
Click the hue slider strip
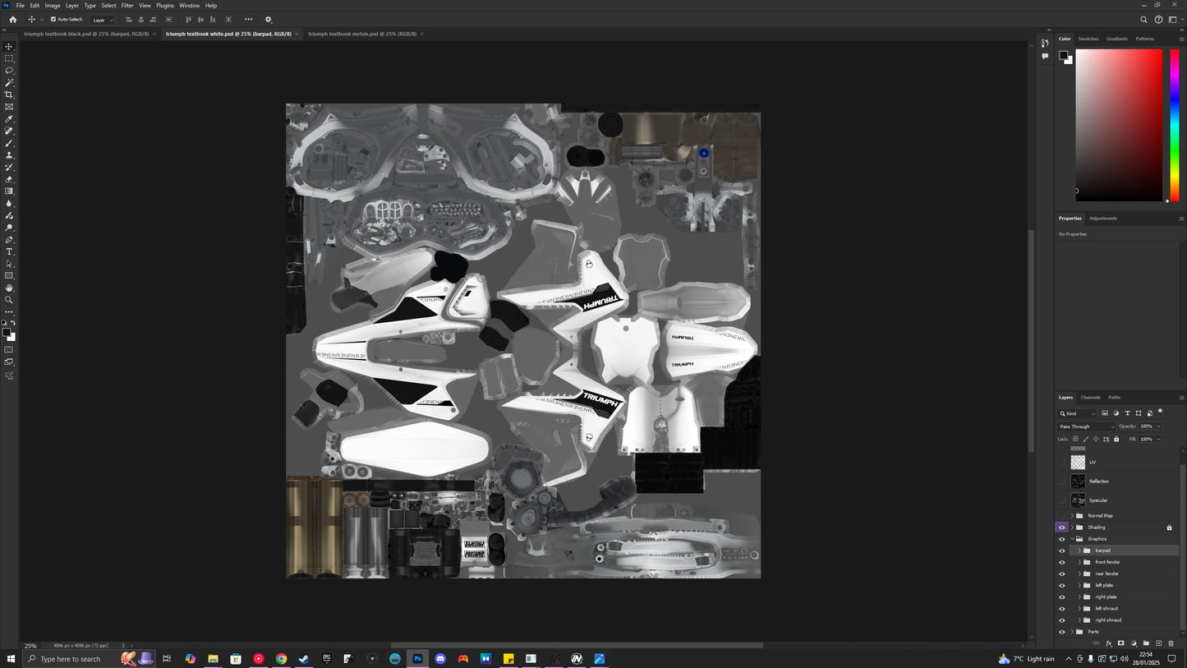1175,125
